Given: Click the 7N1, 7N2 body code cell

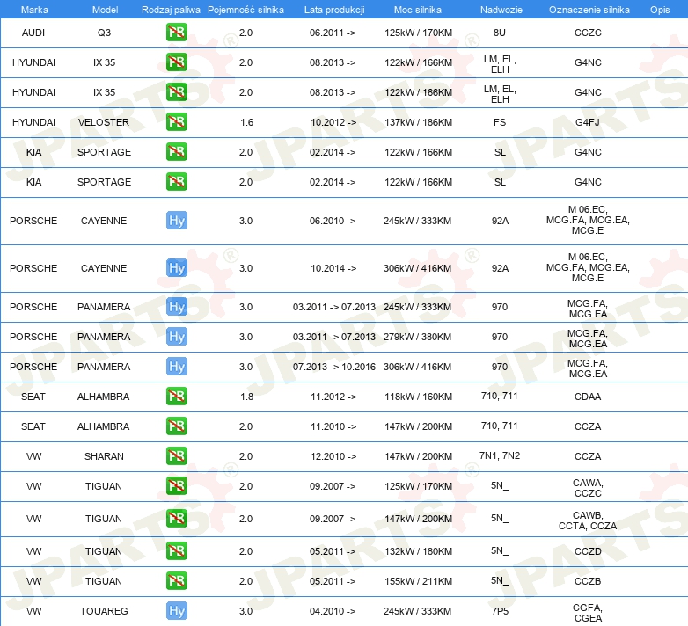Looking at the screenshot, I should click(x=499, y=456).
